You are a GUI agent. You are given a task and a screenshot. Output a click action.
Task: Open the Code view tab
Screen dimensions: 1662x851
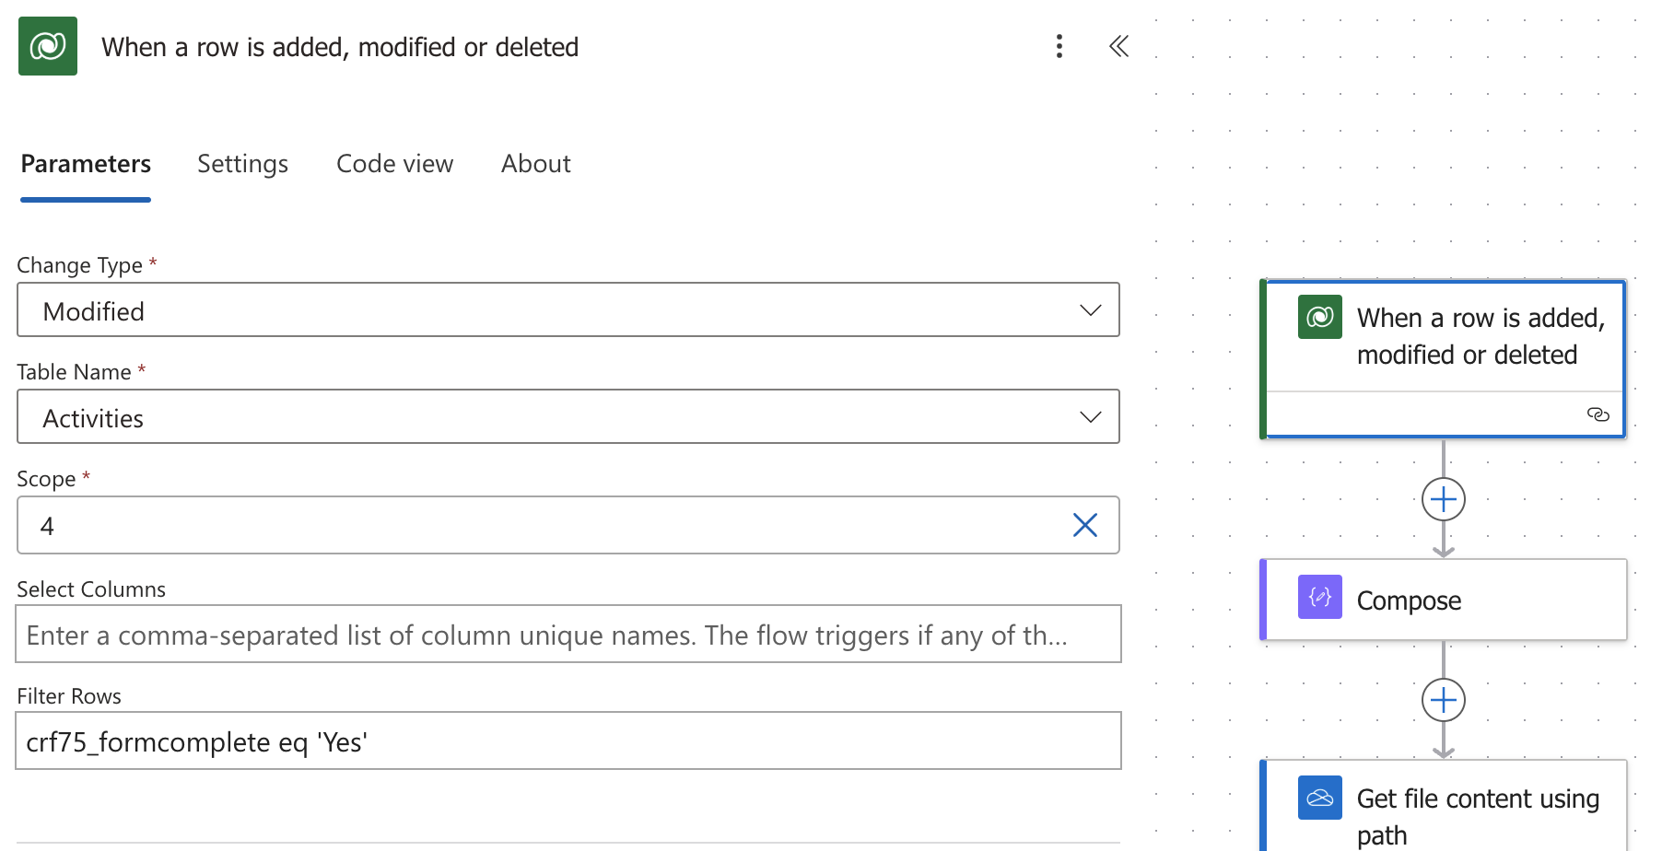coord(394,164)
